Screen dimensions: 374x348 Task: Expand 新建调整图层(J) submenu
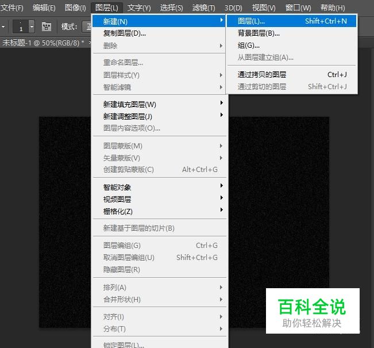pyautogui.click(x=159, y=116)
